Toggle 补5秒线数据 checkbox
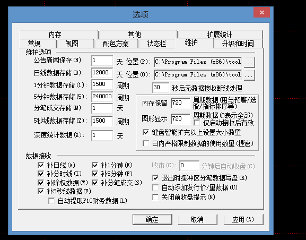This screenshot has width=306, height=240. [41, 191]
